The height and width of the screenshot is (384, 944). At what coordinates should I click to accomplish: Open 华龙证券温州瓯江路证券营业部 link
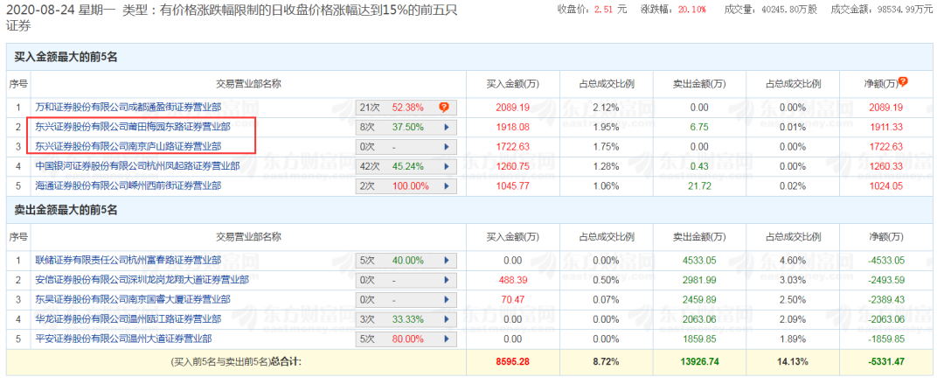[128, 319]
